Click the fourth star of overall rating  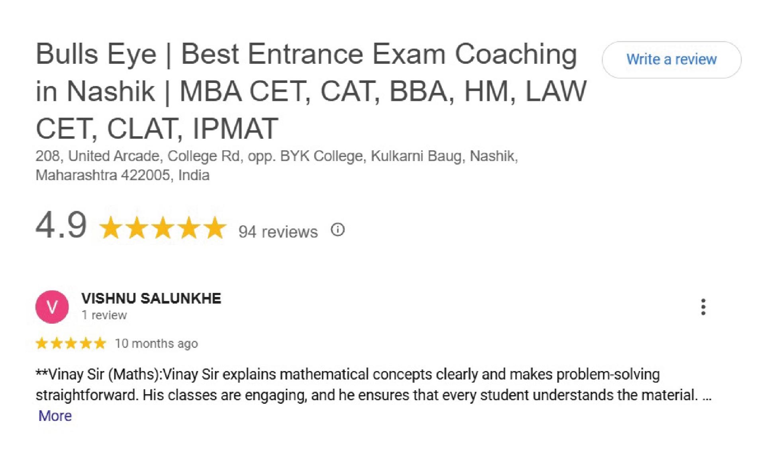(x=189, y=228)
